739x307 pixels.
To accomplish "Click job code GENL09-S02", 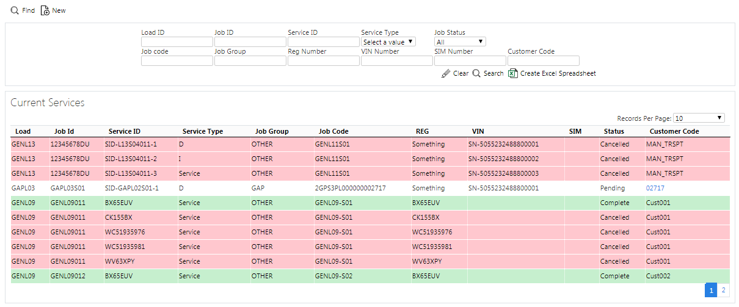I will click(x=333, y=276).
